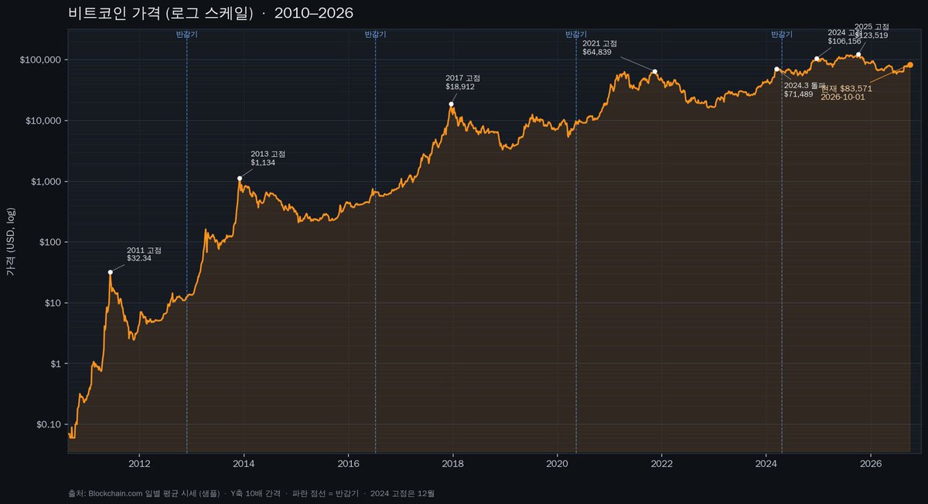Screen dimensions: 928x504
Task: Click the 현재 $83,571 annotation
Action: [x=847, y=88]
